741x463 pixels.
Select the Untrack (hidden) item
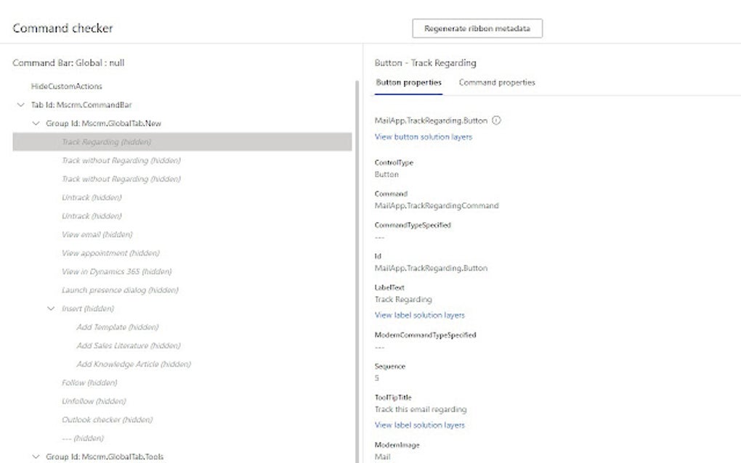tap(83, 197)
